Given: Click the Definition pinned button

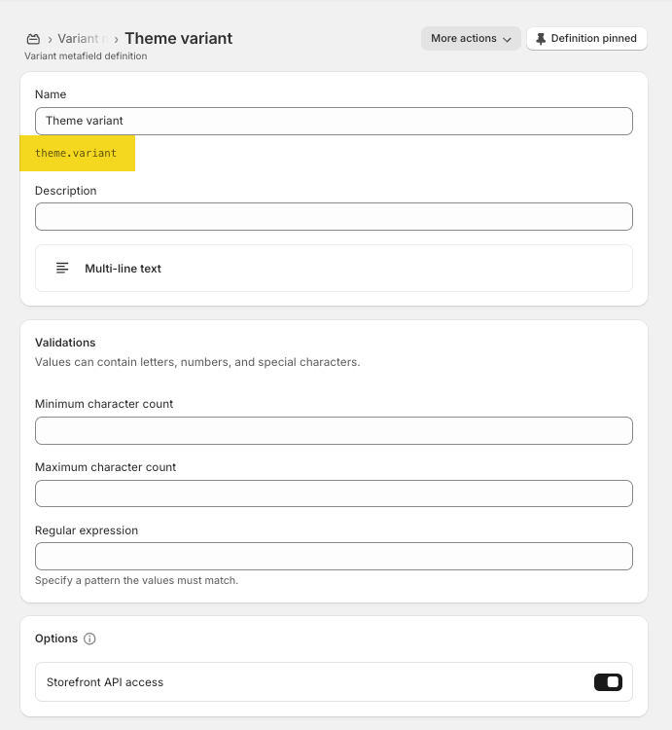Looking at the screenshot, I should tap(586, 39).
